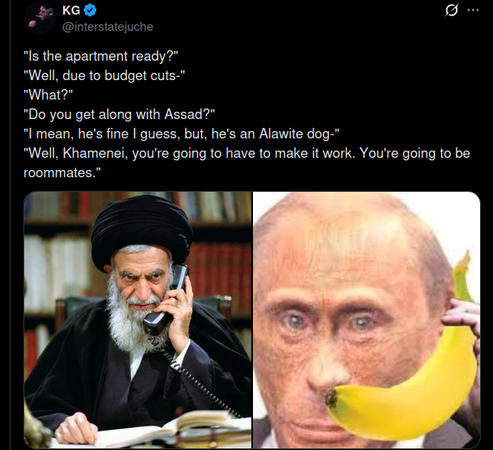
Task: Open KG's profile picture avatar
Action: [40, 19]
